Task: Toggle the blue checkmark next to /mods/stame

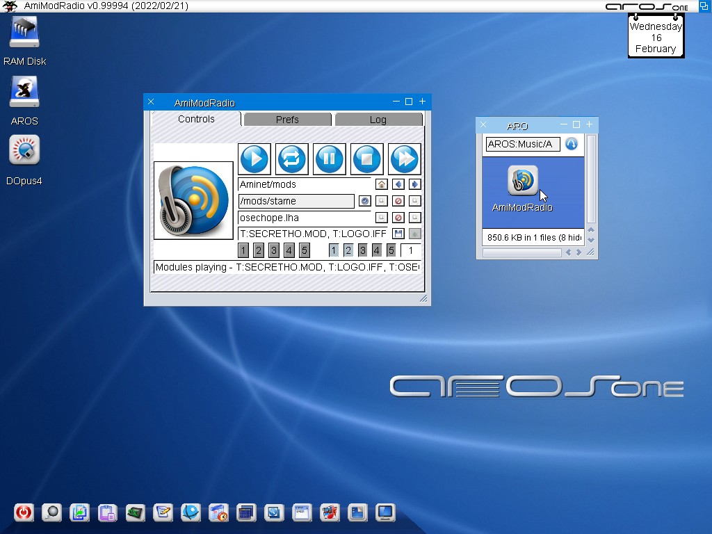Action: [x=364, y=201]
